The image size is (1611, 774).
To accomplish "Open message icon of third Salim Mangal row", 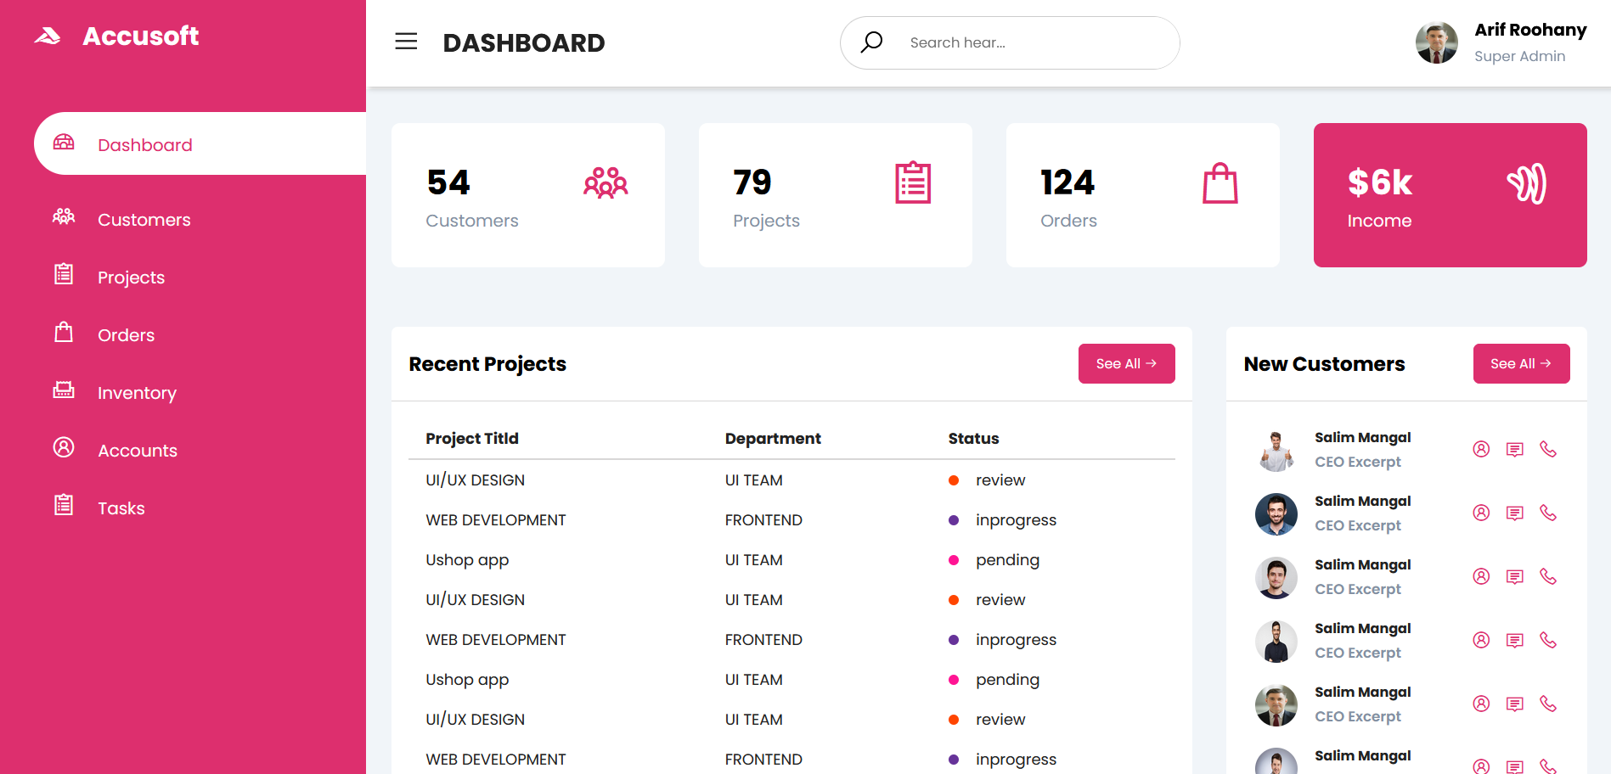I will point(1515,576).
